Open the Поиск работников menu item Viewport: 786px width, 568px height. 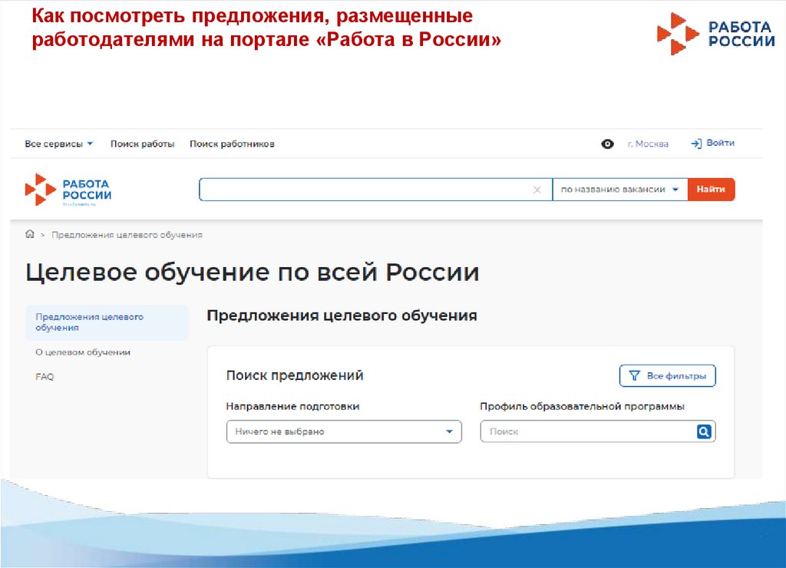(x=232, y=144)
